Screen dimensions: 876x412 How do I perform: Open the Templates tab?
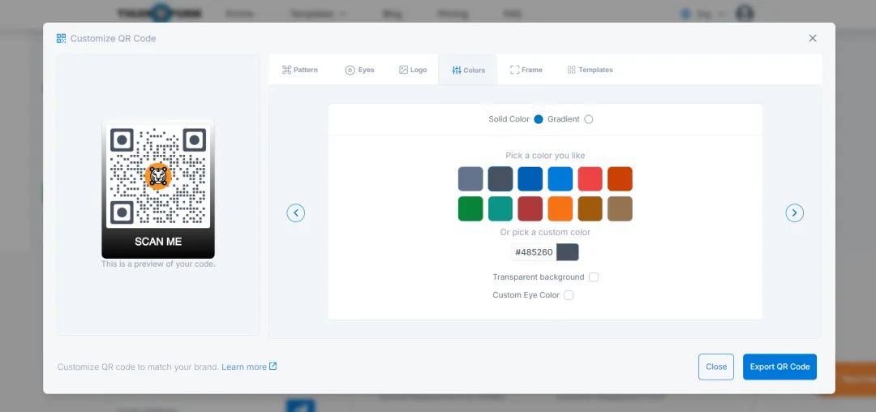[590, 70]
